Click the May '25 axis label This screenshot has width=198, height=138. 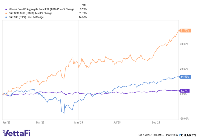click(79, 122)
